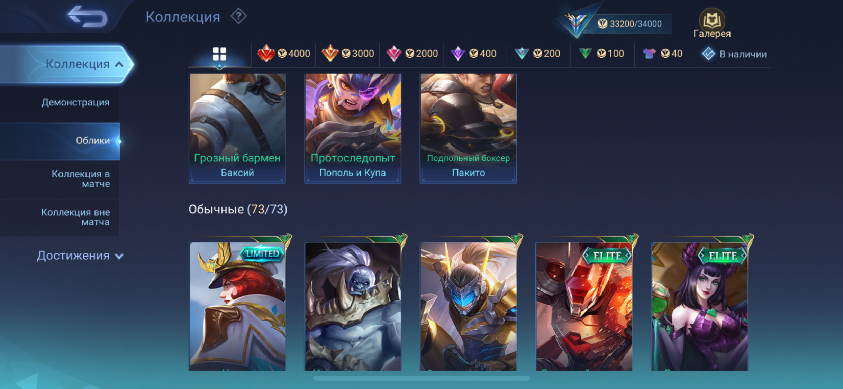843x389 pixels.
Task: Open the Подпольный боксер Пакито skin card
Action: (468, 128)
